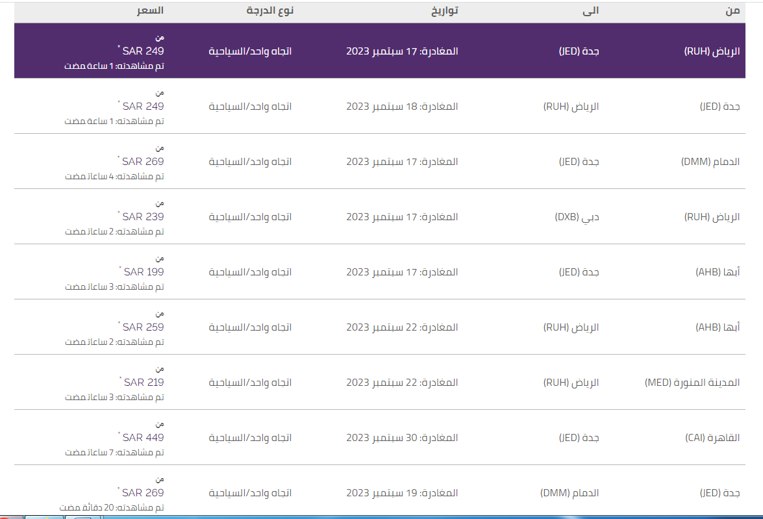763x519 pixels.
Task: Click date "22 سبتمبر 2023" in SAR 219 row
Action: click(x=382, y=383)
